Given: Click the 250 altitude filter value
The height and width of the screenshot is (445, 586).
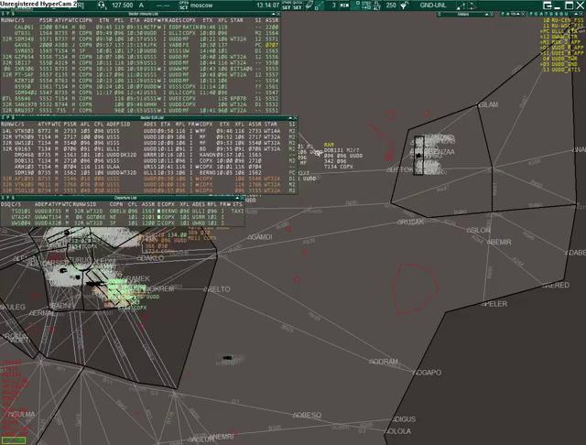Looking at the screenshot, I should (391, 5).
